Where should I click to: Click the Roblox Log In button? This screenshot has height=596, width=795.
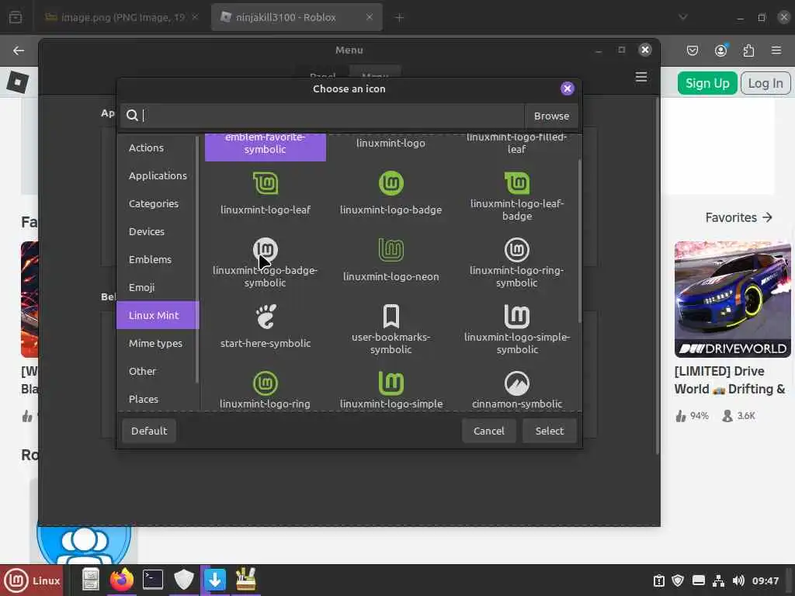click(765, 83)
